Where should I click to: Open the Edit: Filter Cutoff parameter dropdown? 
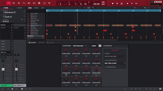click(115, 63)
